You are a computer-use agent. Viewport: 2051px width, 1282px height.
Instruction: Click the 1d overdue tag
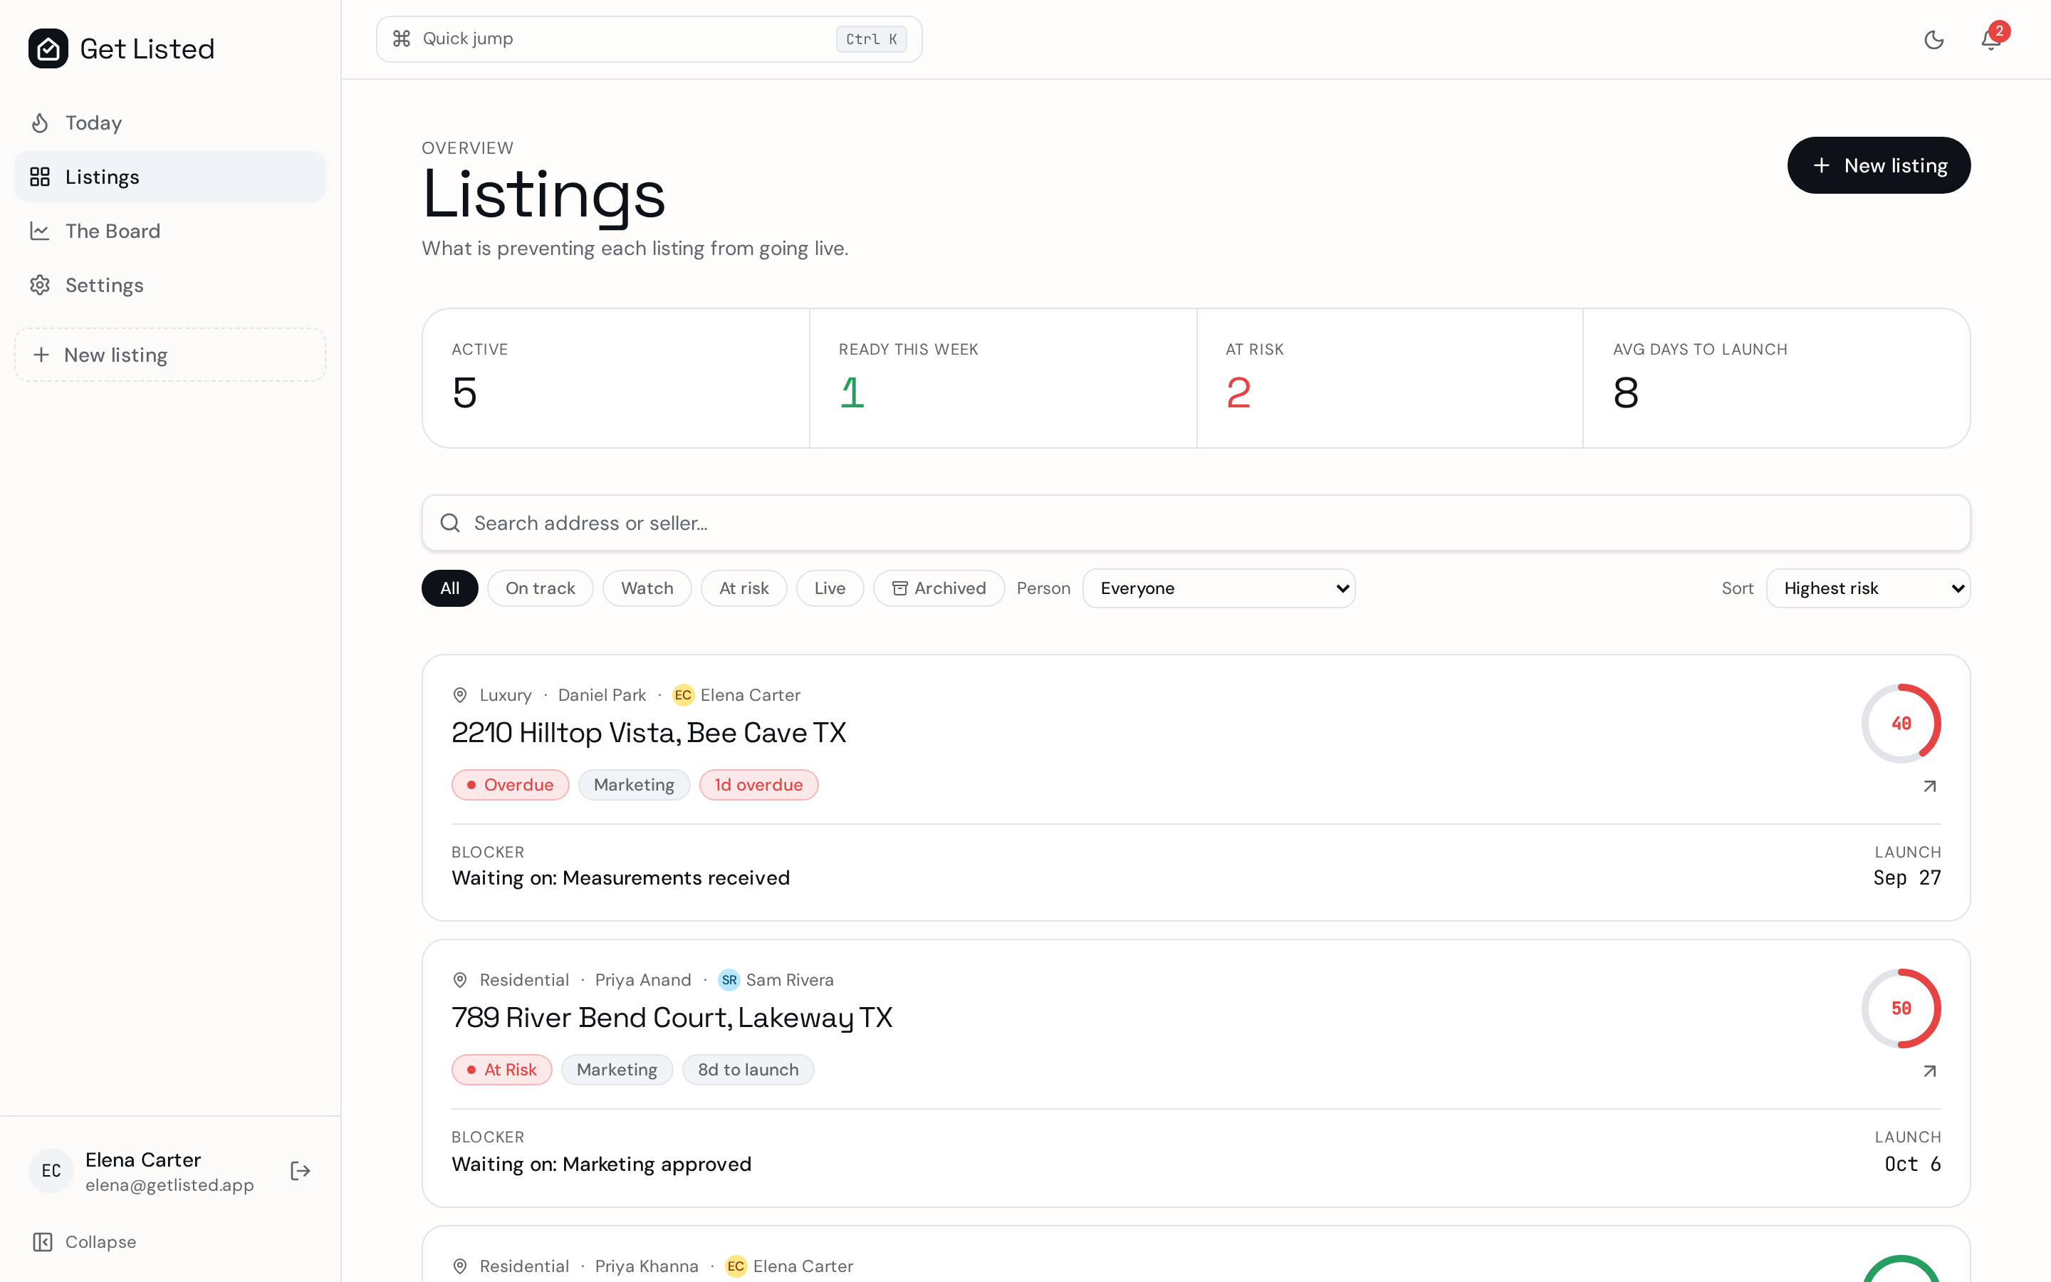pyautogui.click(x=758, y=785)
